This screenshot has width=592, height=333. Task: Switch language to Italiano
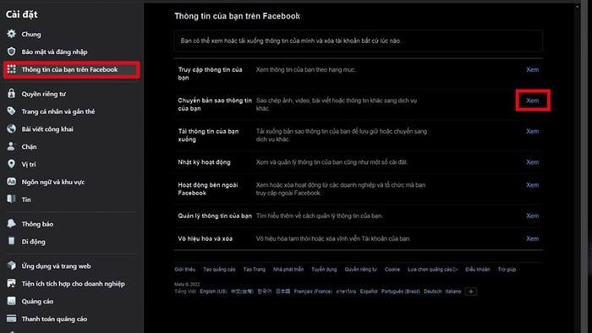click(x=453, y=292)
